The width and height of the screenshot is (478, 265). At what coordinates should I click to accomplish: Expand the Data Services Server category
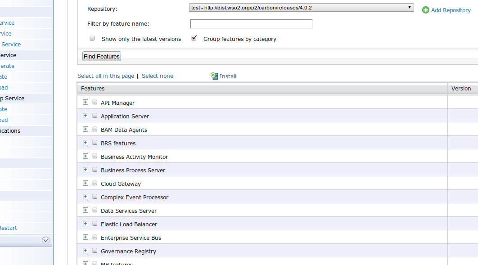point(86,210)
